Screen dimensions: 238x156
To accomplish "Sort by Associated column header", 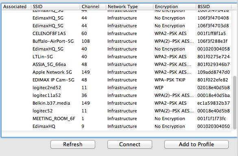I will [16, 7].
